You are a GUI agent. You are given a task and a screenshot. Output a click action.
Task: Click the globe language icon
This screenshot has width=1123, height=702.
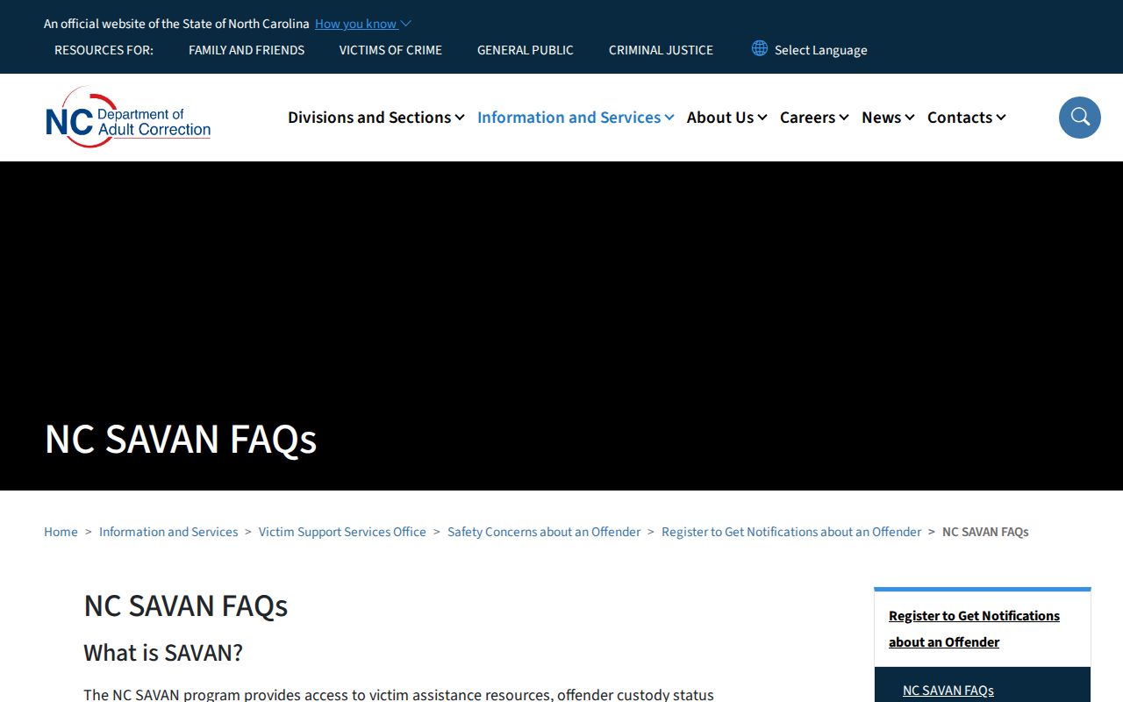pyautogui.click(x=760, y=48)
